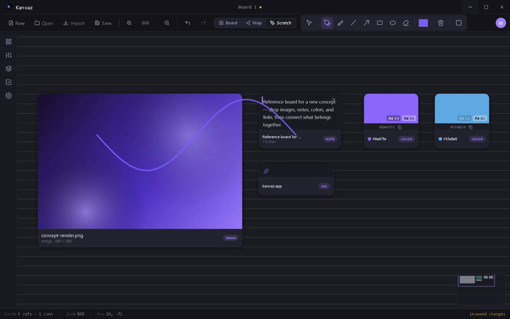The width and height of the screenshot is (510, 319).
Task: Copy the #8A67FE hex code
Action: coord(400,127)
